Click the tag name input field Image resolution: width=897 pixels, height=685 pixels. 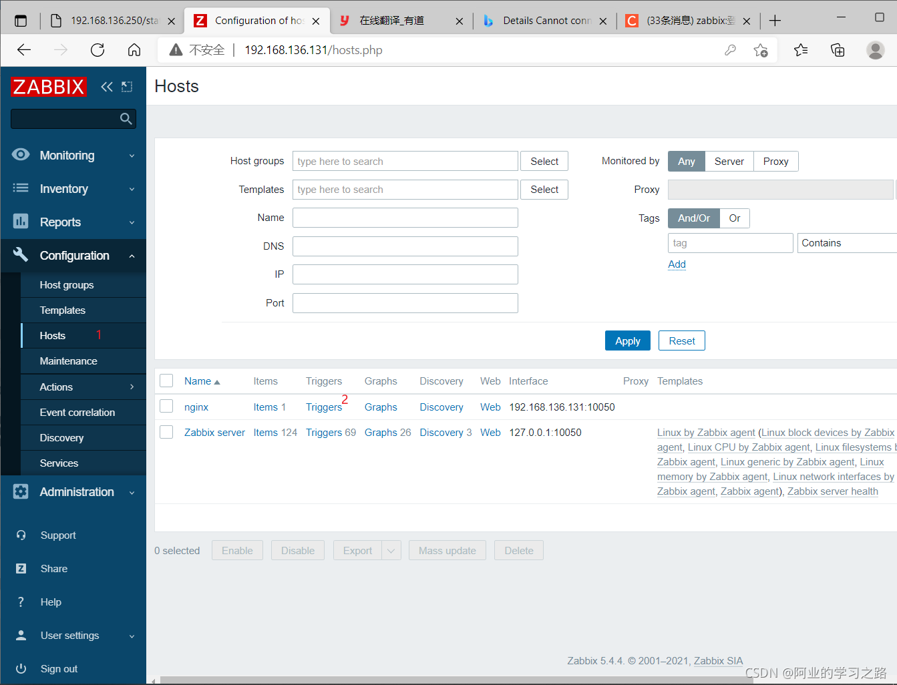click(x=730, y=243)
